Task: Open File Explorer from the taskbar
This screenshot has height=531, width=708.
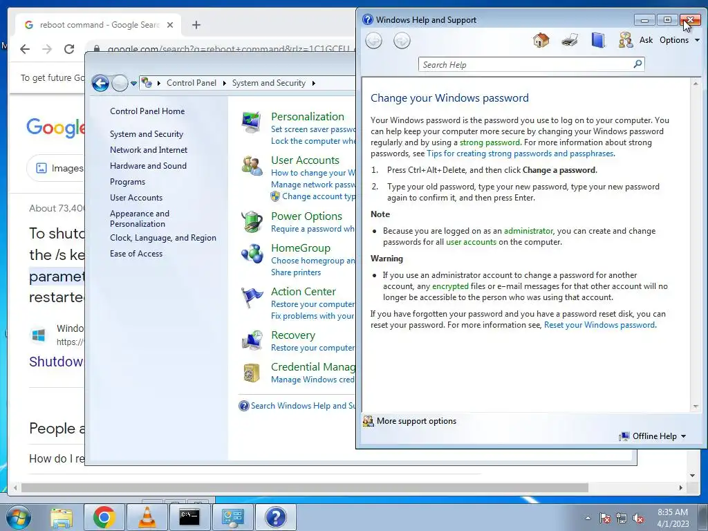Action: pos(62,517)
